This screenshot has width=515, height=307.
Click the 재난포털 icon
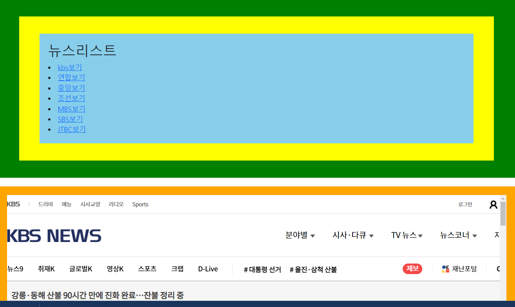[x=446, y=269]
